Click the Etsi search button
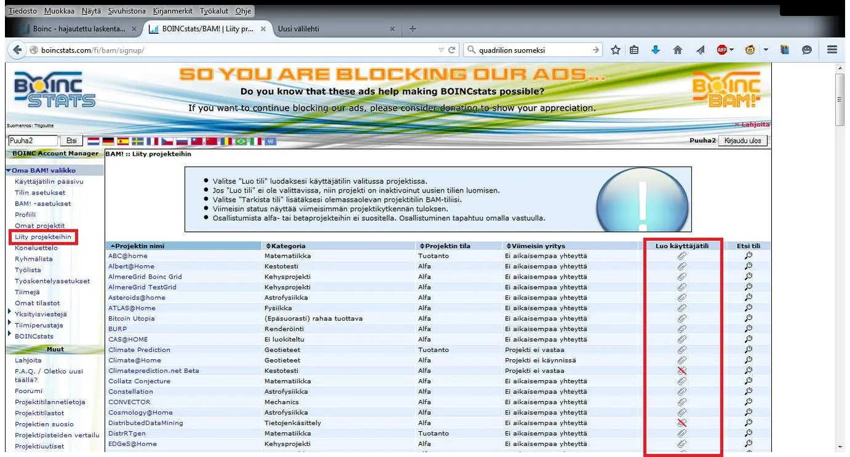The width and height of the screenshot is (850, 457). click(71, 141)
